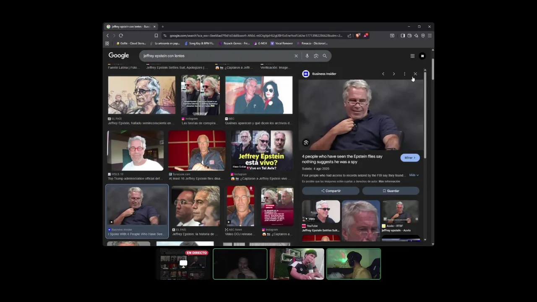Image resolution: width=537 pixels, height=302 pixels.
Task: Open the está vivo? Instagram image result
Action: tap(262, 150)
